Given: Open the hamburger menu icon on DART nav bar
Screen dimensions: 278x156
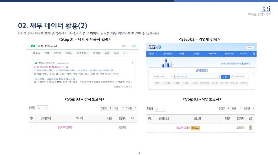Looking at the screenshot, I should [x=254, y=54].
